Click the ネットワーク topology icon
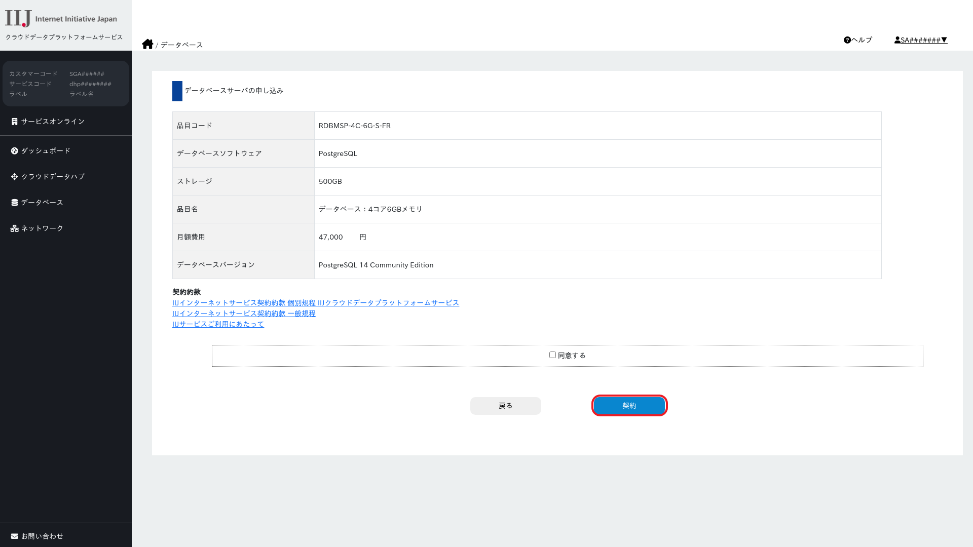Screen dimensions: 973x547 point(15,228)
